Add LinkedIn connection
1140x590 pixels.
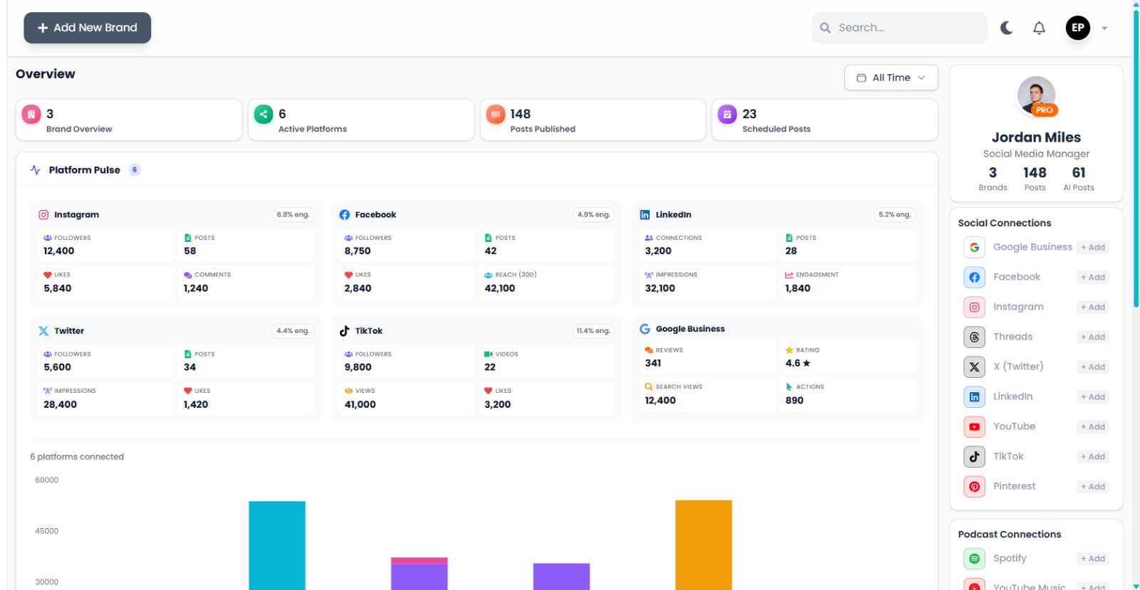tap(1093, 397)
